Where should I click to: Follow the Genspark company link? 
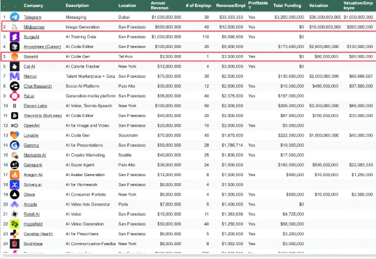(33, 165)
